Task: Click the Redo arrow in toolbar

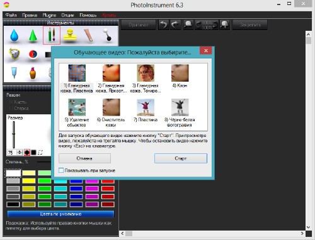Action: point(175,25)
